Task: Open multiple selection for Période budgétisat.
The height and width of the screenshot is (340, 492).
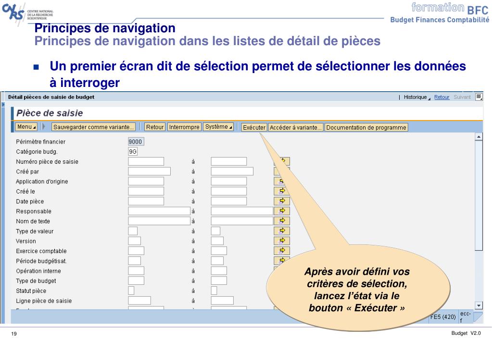Action: (282, 261)
